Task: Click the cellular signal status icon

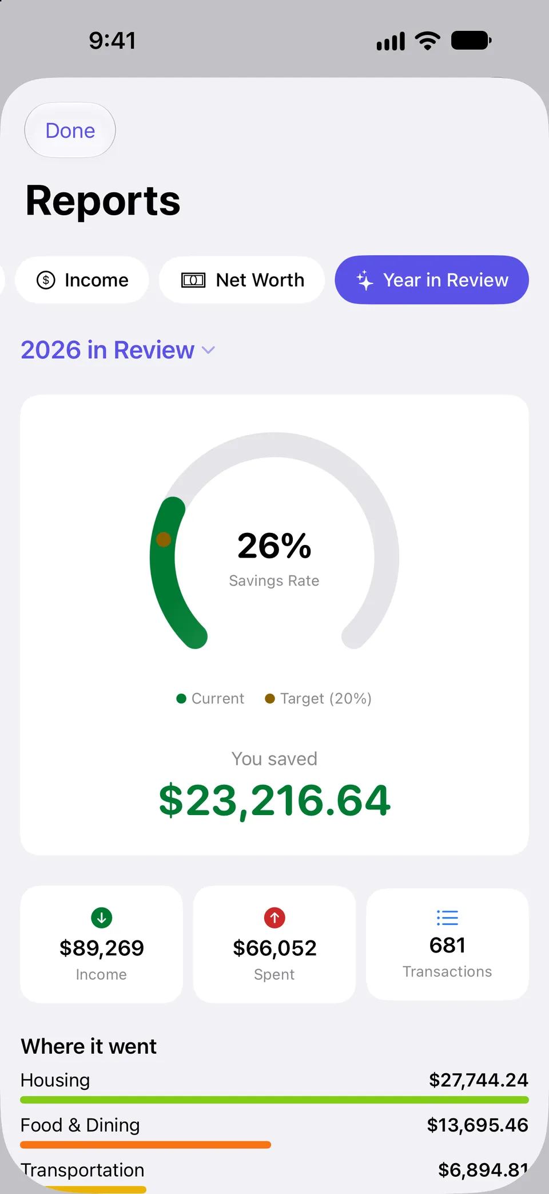Action: pyautogui.click(x=391, y=41)
